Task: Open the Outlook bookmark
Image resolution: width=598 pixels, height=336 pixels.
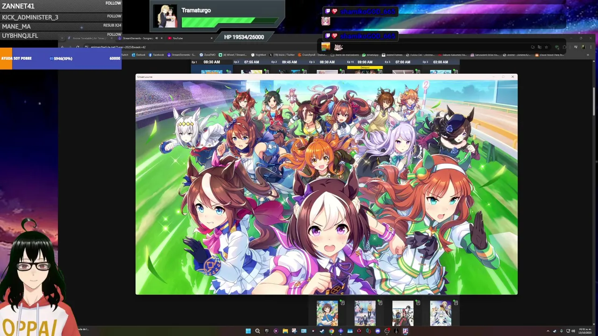Action: [x=139, y=55]
